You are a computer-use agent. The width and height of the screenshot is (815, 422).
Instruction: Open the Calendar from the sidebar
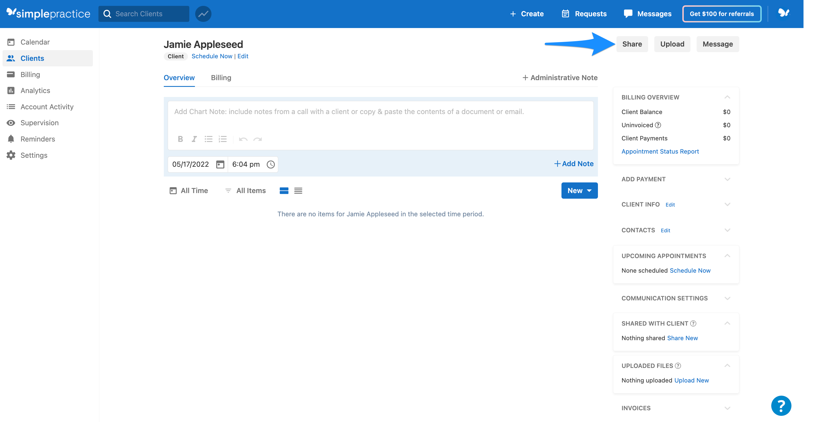35,42
